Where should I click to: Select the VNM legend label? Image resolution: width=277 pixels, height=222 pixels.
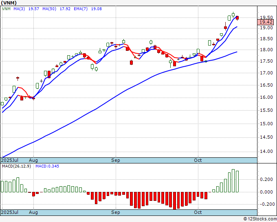tap(6, 9)
